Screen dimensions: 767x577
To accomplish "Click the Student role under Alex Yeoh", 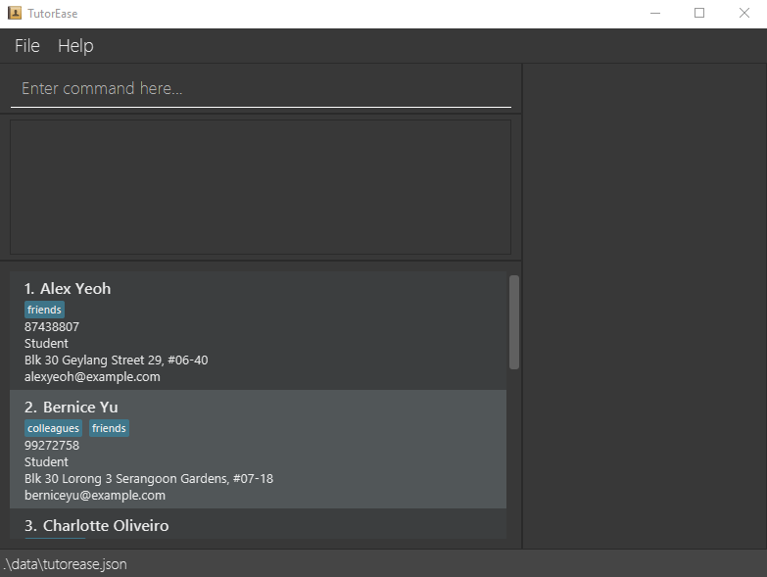I will coord(46,343).
